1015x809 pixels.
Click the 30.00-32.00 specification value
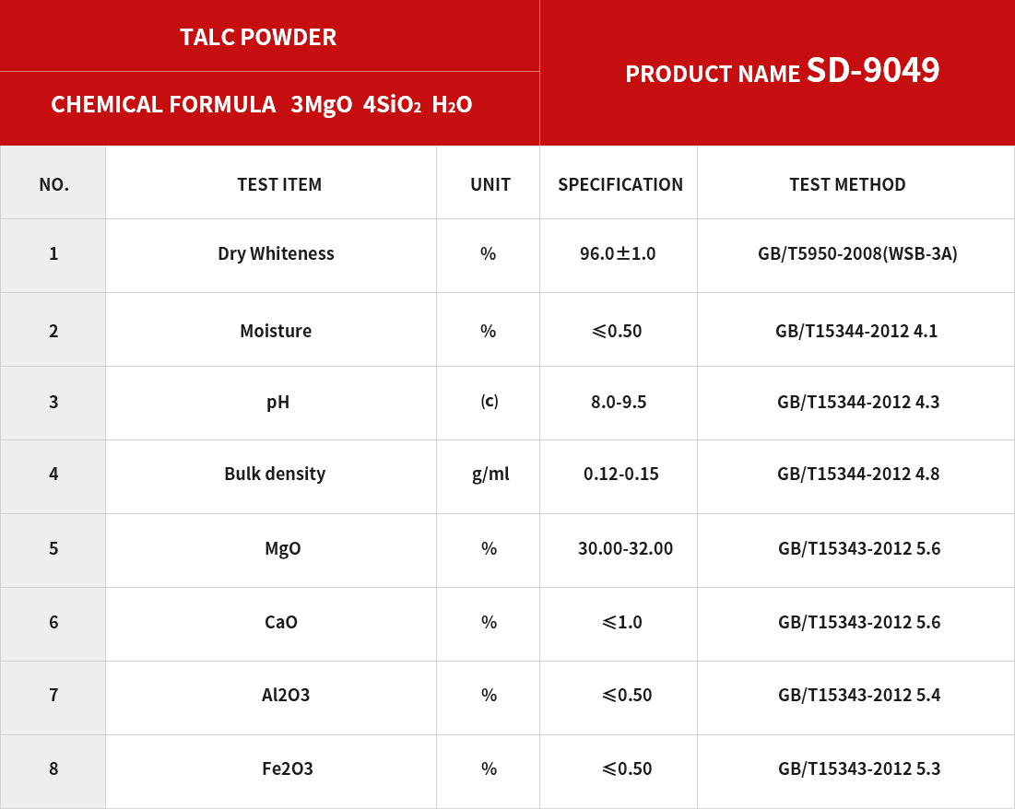point(625,548)
